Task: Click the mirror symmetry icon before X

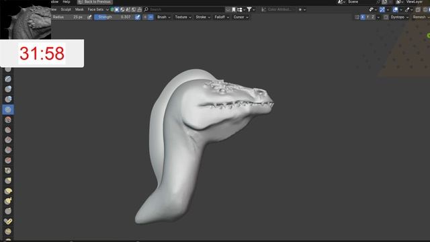Action: [x=357, y=17]
